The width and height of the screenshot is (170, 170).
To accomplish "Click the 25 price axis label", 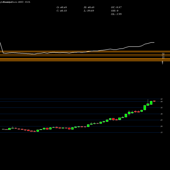I will (161, 120).
